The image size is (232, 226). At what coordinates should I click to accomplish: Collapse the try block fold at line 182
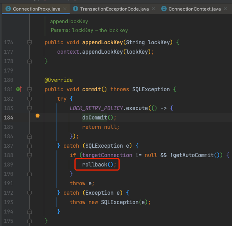point(29,99)
